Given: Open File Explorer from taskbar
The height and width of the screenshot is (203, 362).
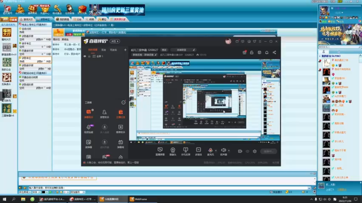Looking at the screenshot, I should [x=23, y=199].
